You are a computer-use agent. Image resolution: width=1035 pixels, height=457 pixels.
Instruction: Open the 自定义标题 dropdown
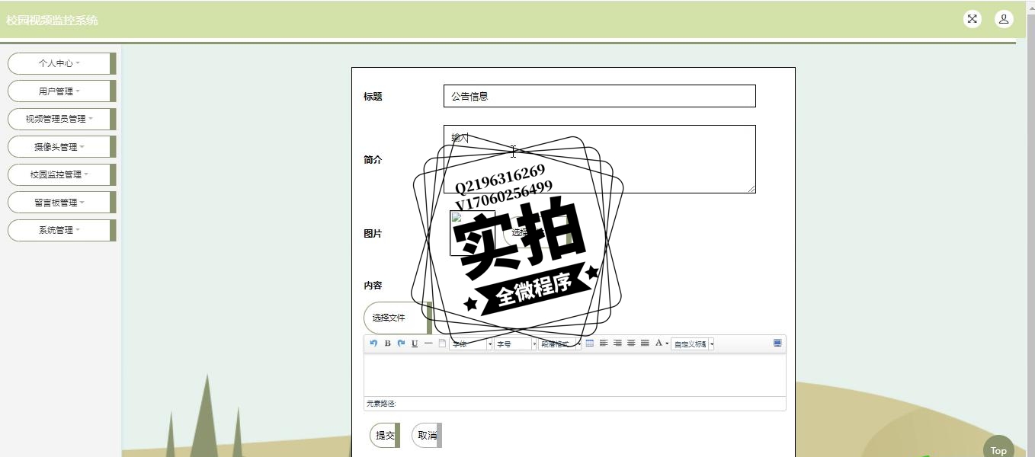tap(693, 344)
